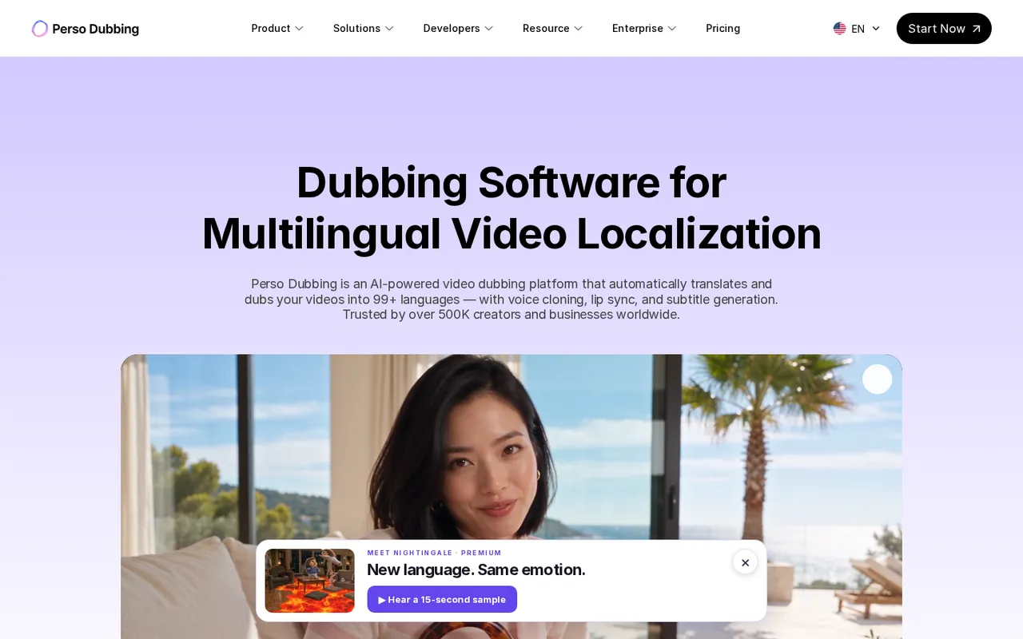Open the Solutions dropdown
1023x639 pixels.
click(364, 29)
